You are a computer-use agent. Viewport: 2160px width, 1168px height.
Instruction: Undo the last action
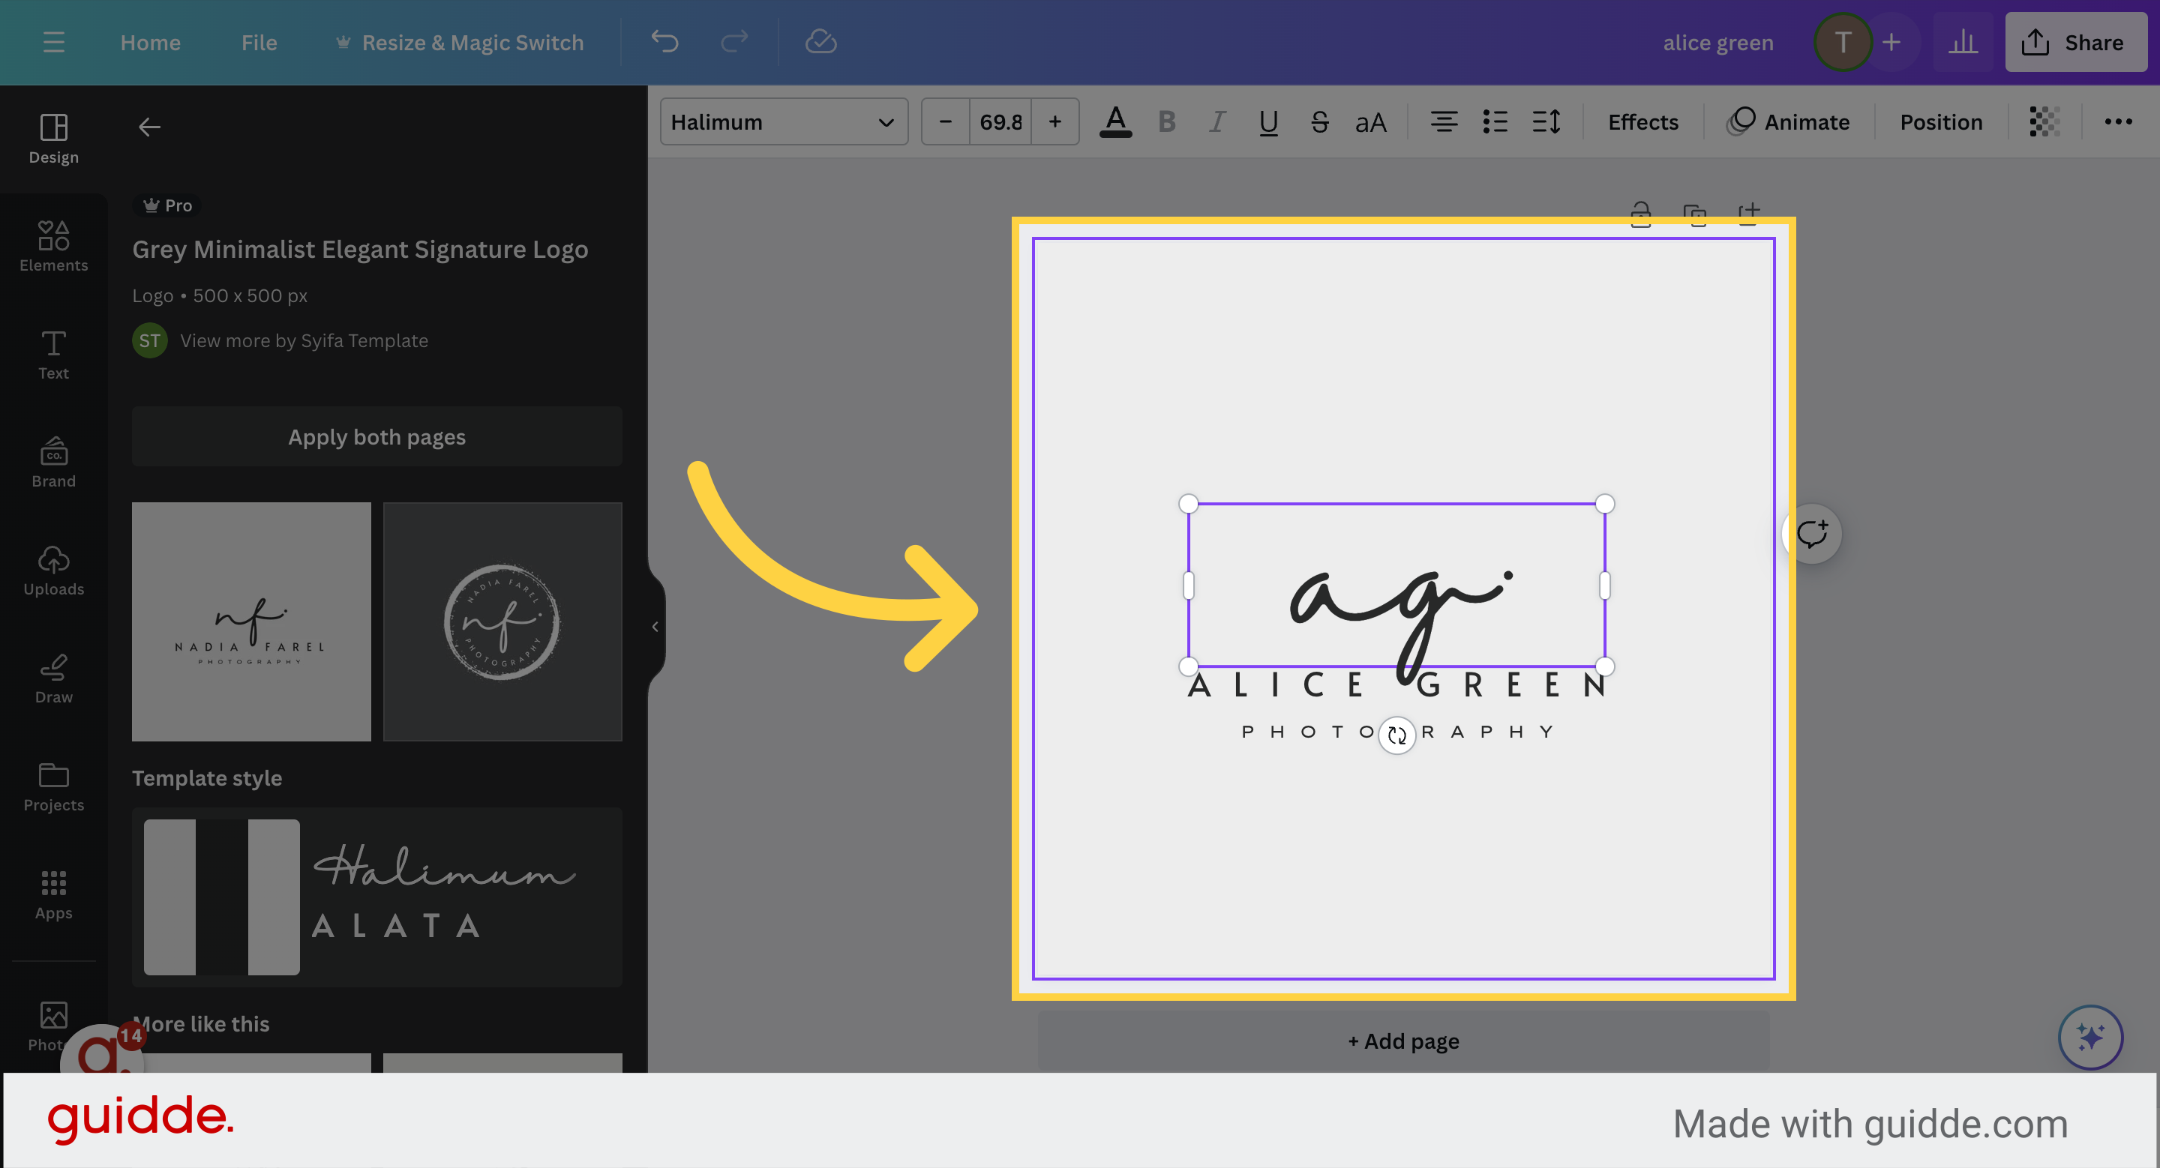664,42
